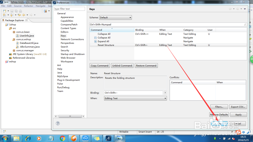The height and width of the screenshot is (142, 253).
Task: Collapse the Navigate Collapse All command row
Action: click(96, 38)
